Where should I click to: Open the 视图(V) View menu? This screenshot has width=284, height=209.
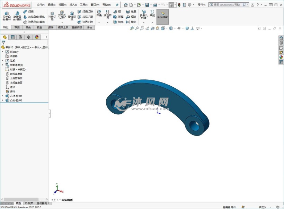pyautogui.click(x=62, y=5)
